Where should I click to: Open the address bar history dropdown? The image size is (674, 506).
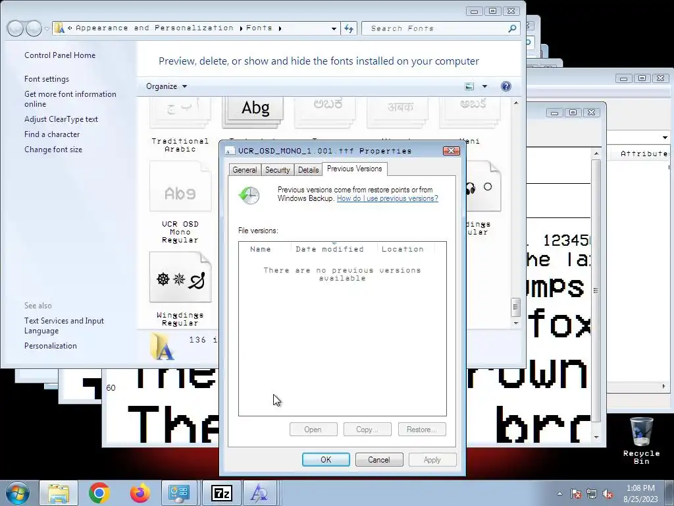click(334, 29)
